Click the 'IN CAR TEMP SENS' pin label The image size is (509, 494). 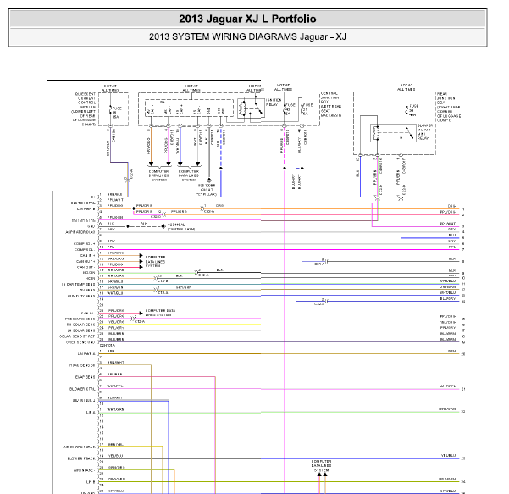click(78, 284)
